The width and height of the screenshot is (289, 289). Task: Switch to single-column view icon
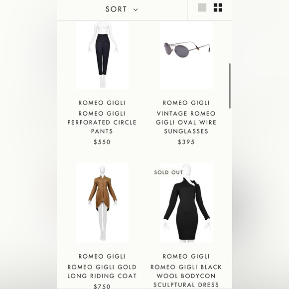point(202,7)
